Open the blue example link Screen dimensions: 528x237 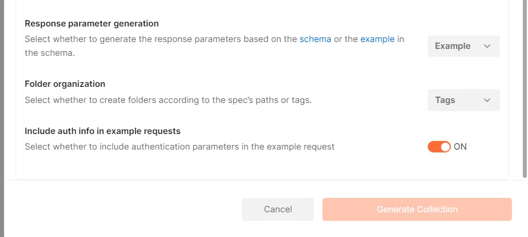[x=377, y=40]
